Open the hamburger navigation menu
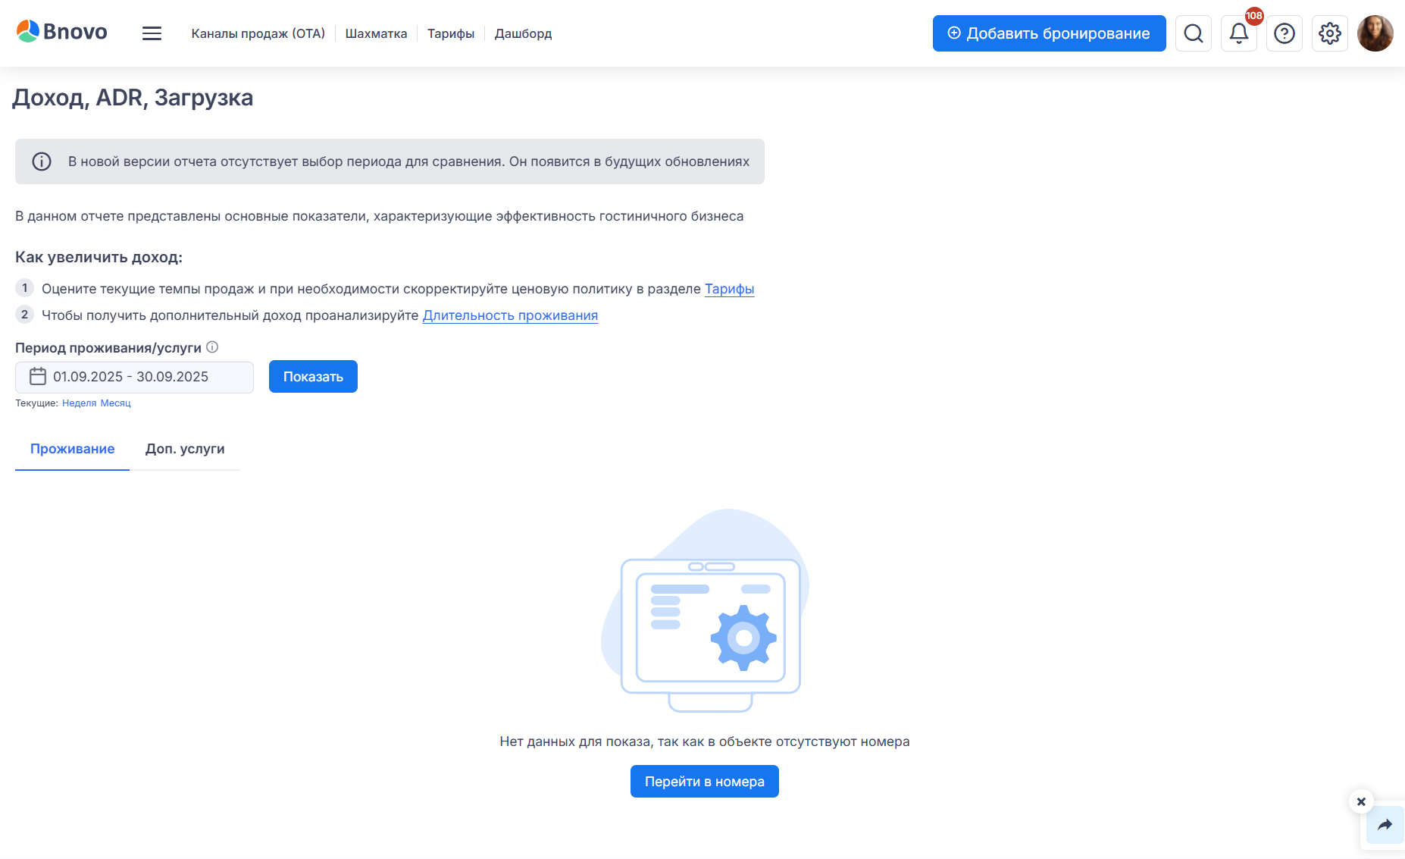 click(x=152, y=33)
